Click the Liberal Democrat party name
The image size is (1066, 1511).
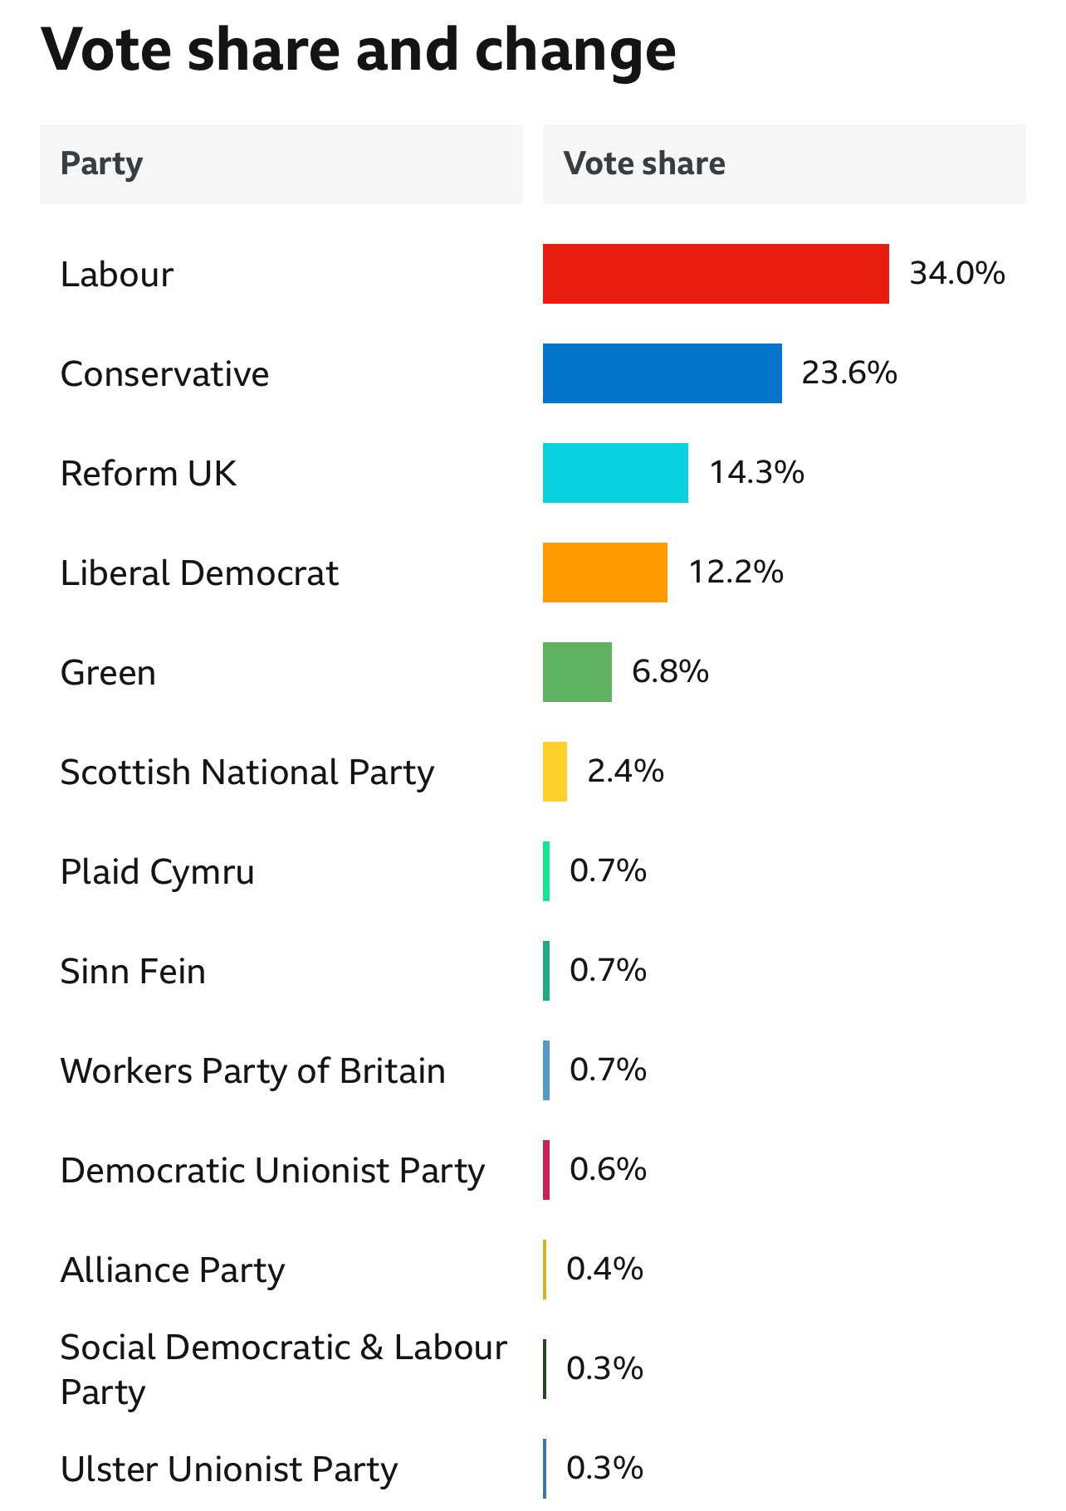[x=199, y=573]
